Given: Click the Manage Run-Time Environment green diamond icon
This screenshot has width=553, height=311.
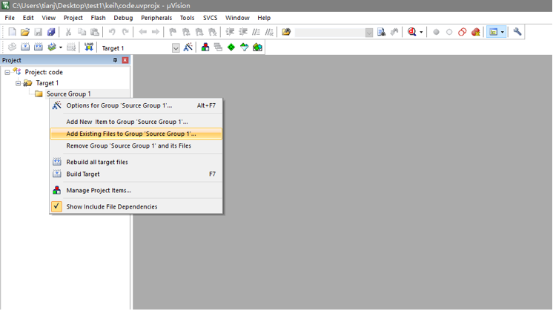Looking at the screenshot, I should [231, 48].
